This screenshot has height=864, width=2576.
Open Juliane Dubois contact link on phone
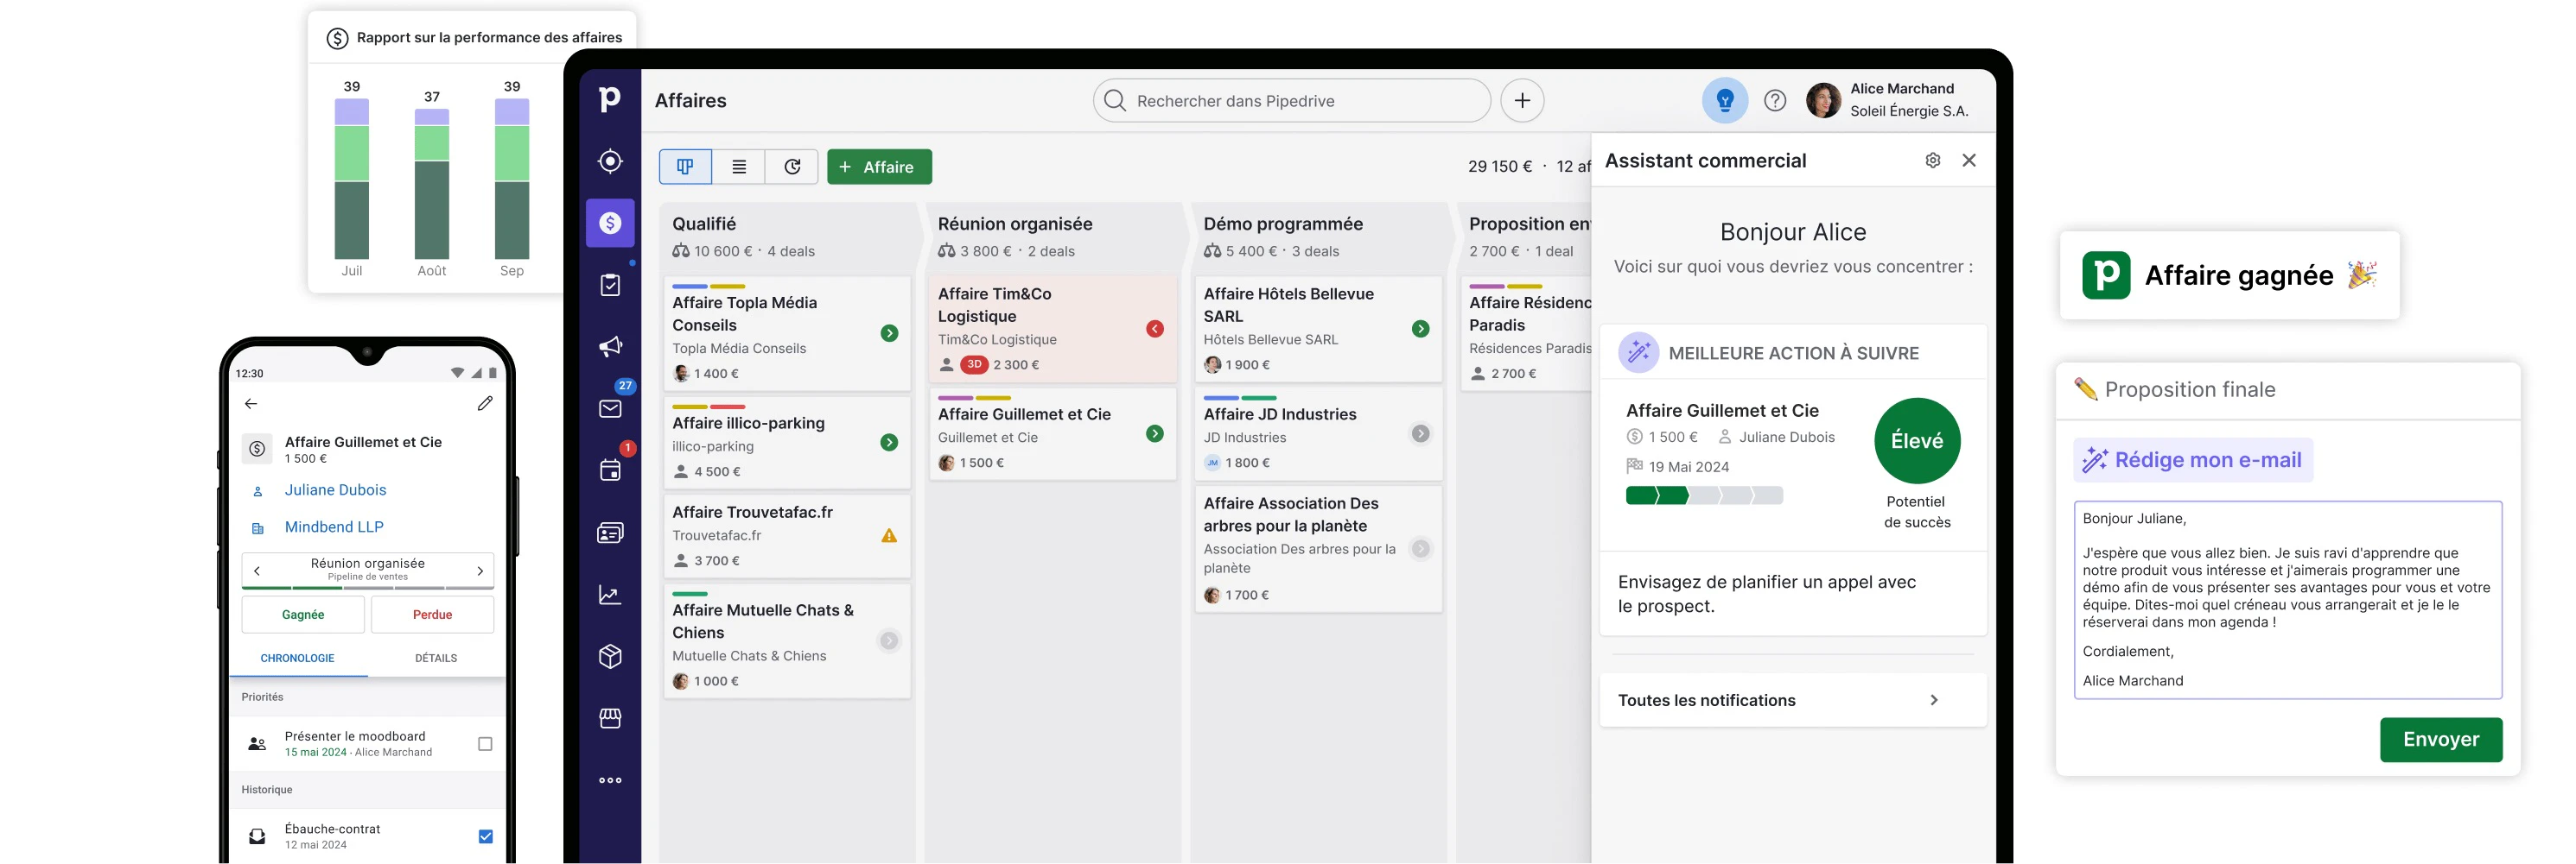[335, 489]
